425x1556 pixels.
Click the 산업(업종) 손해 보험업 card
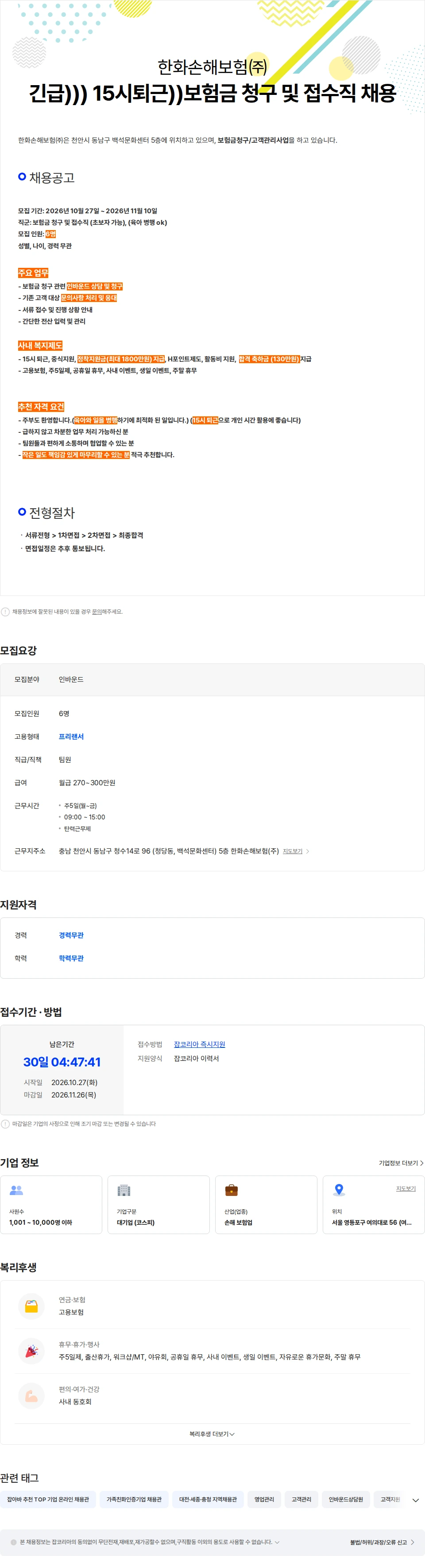[x=266, y=1204]
